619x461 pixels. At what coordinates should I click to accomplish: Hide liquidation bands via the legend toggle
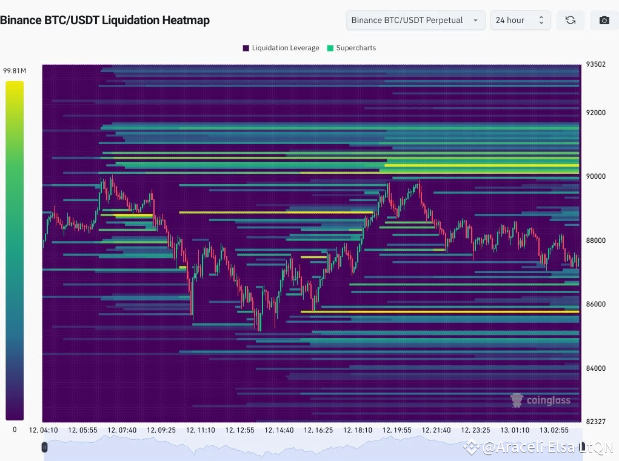point(281,48)
